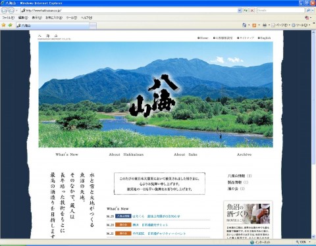The height and width of the screenshot is (246, 316).
Task: Expand the address bar history dropdown
Action: click(240, 11)
